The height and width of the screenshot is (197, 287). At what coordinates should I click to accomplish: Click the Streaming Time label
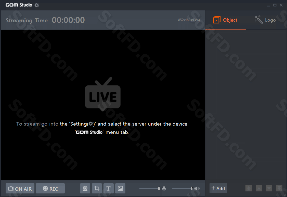27,20
